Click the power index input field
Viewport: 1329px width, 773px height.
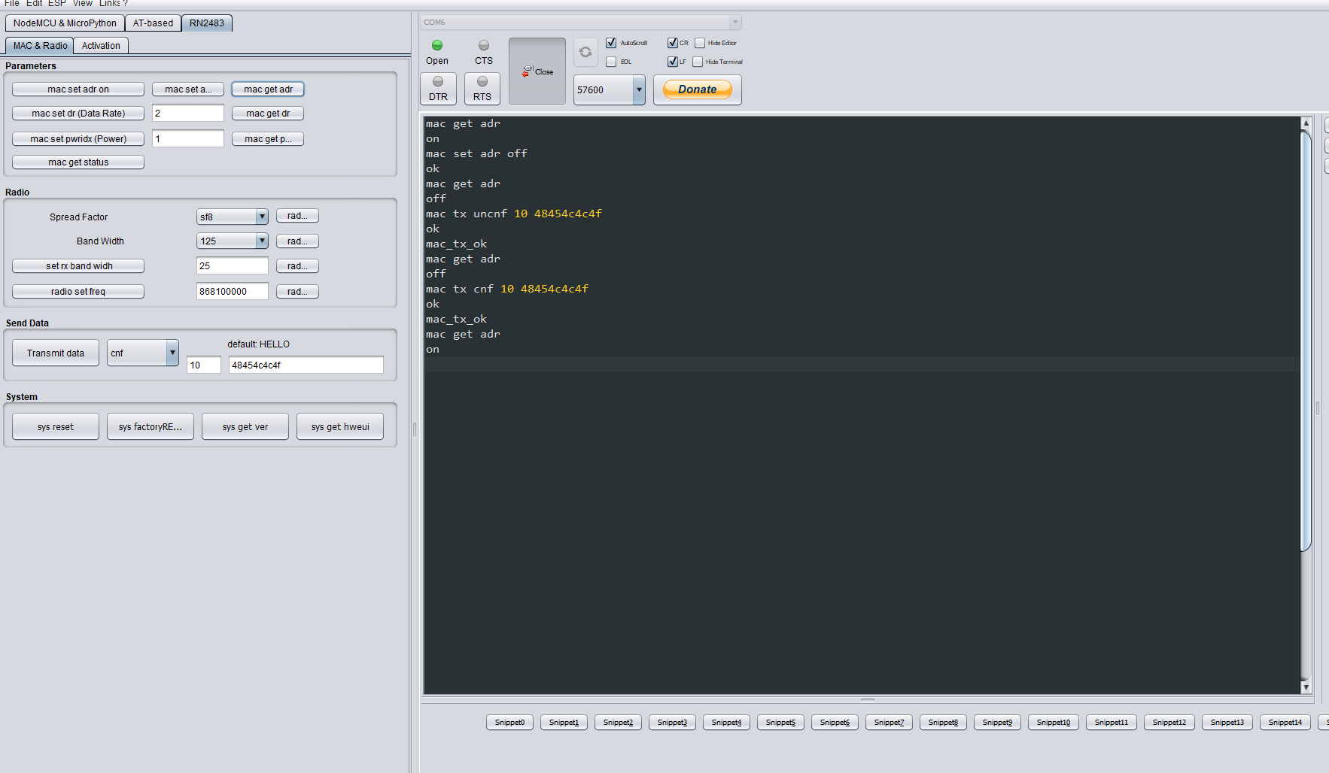pyautogui.click(x=188, y=139)
